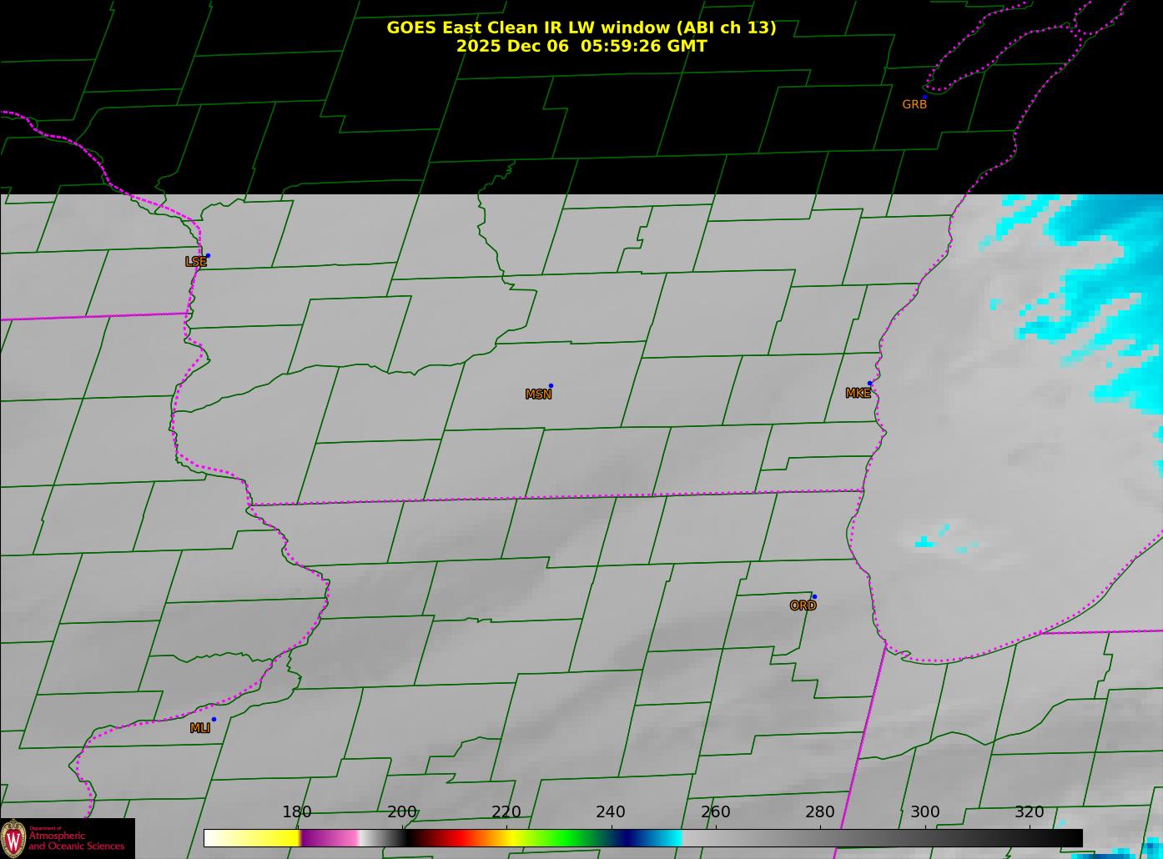Click the blue station dot near MLI
This screenshot has width=1163, height=859.
[x=214, y=720]
